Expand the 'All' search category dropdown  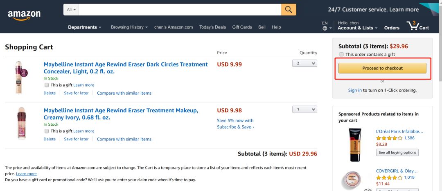(x=71, y=9)
